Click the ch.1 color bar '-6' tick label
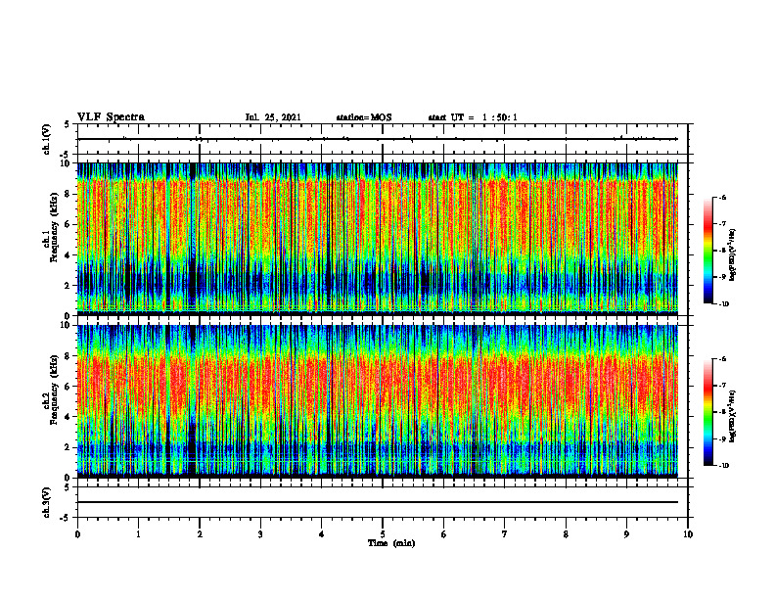Screen dimensions: 775x599 click(722, 198)
